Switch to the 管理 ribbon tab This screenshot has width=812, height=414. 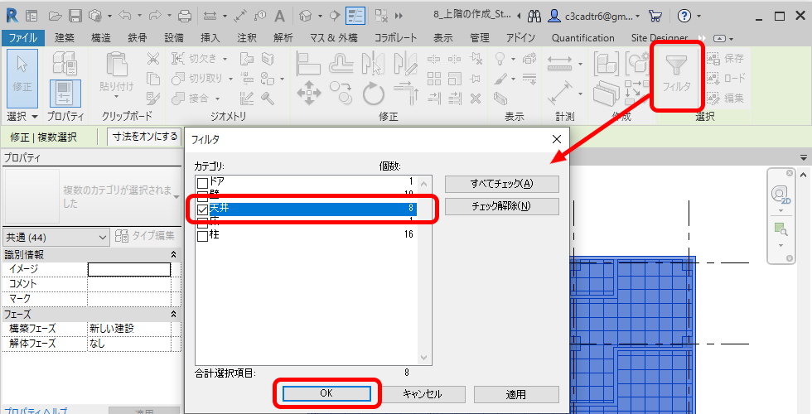[x=479, y=38]
